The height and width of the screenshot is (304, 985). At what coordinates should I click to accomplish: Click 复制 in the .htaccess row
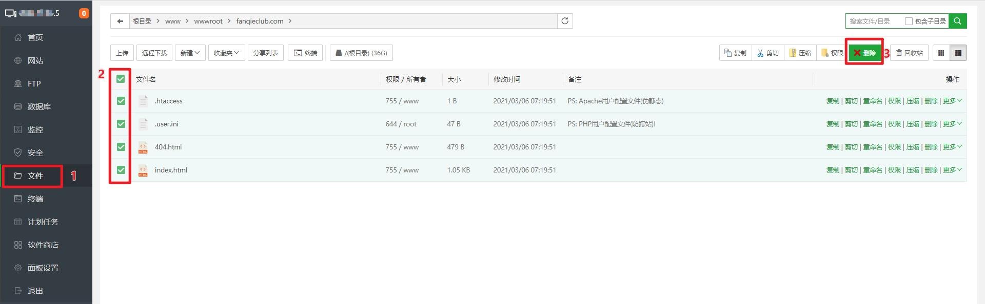833,101
